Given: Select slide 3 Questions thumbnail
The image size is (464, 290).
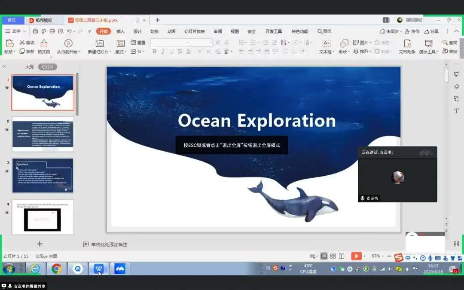Looking at the screenshot, I should coord(43,176).
